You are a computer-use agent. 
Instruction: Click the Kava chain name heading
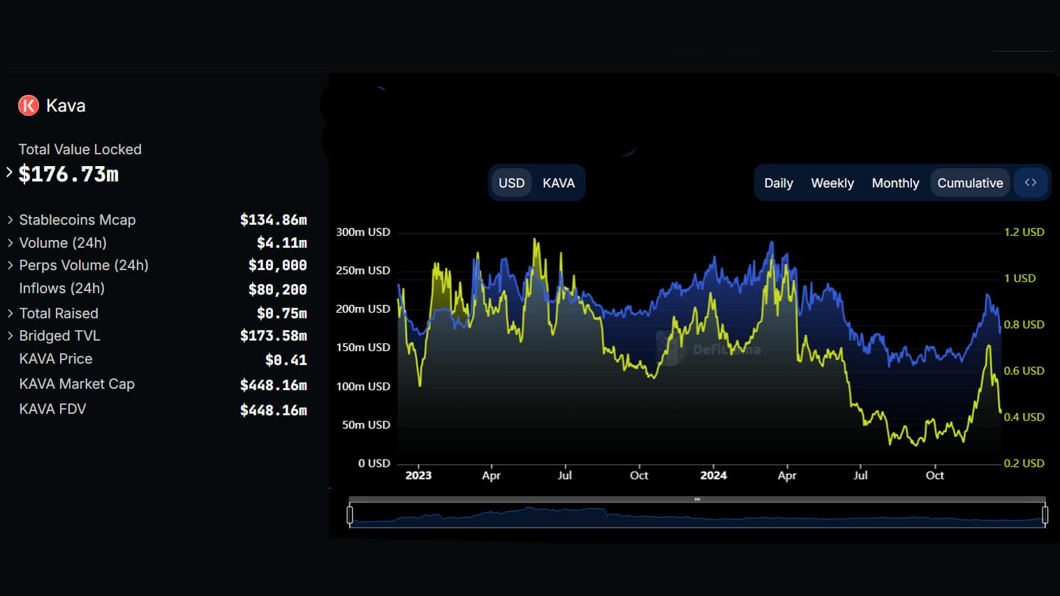point(66,105)
